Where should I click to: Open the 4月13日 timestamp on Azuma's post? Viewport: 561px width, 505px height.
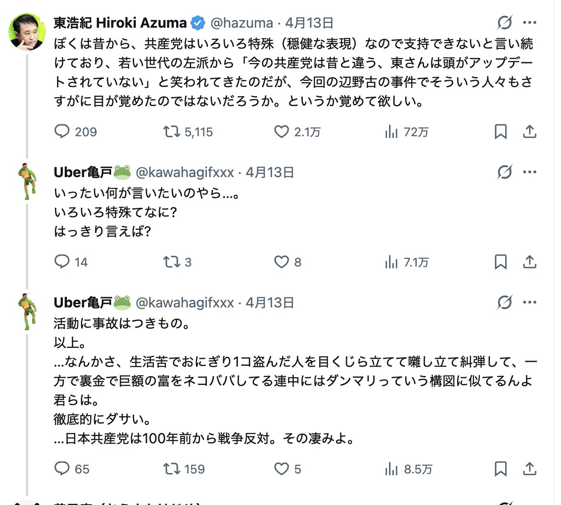click(x=309, y=23)
